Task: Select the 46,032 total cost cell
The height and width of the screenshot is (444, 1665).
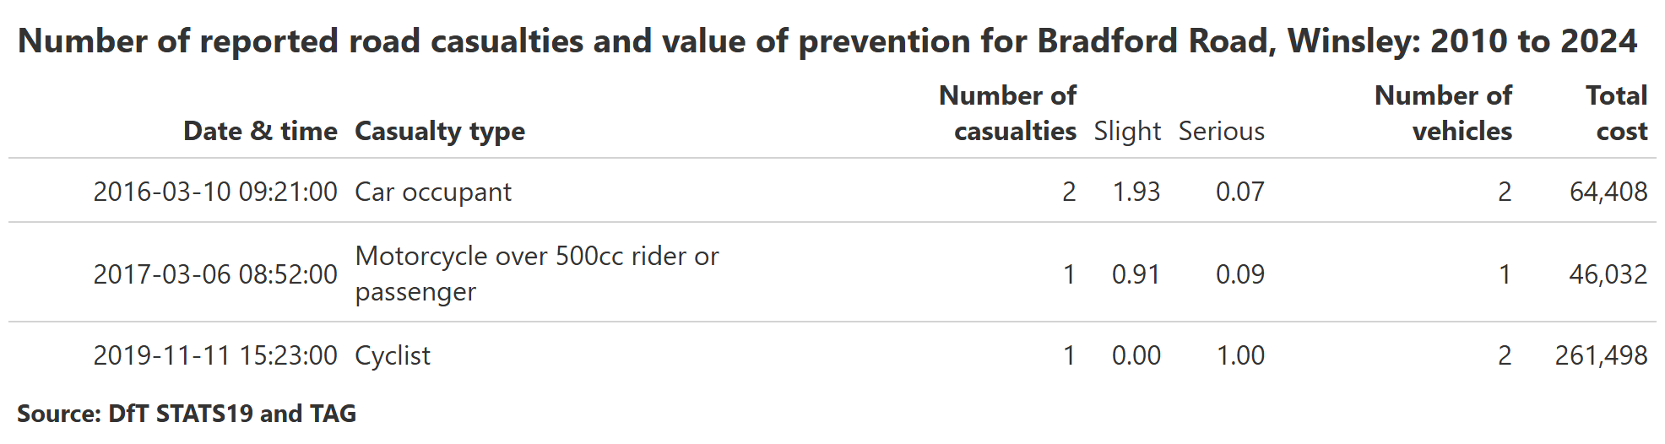Action: 1608,273
